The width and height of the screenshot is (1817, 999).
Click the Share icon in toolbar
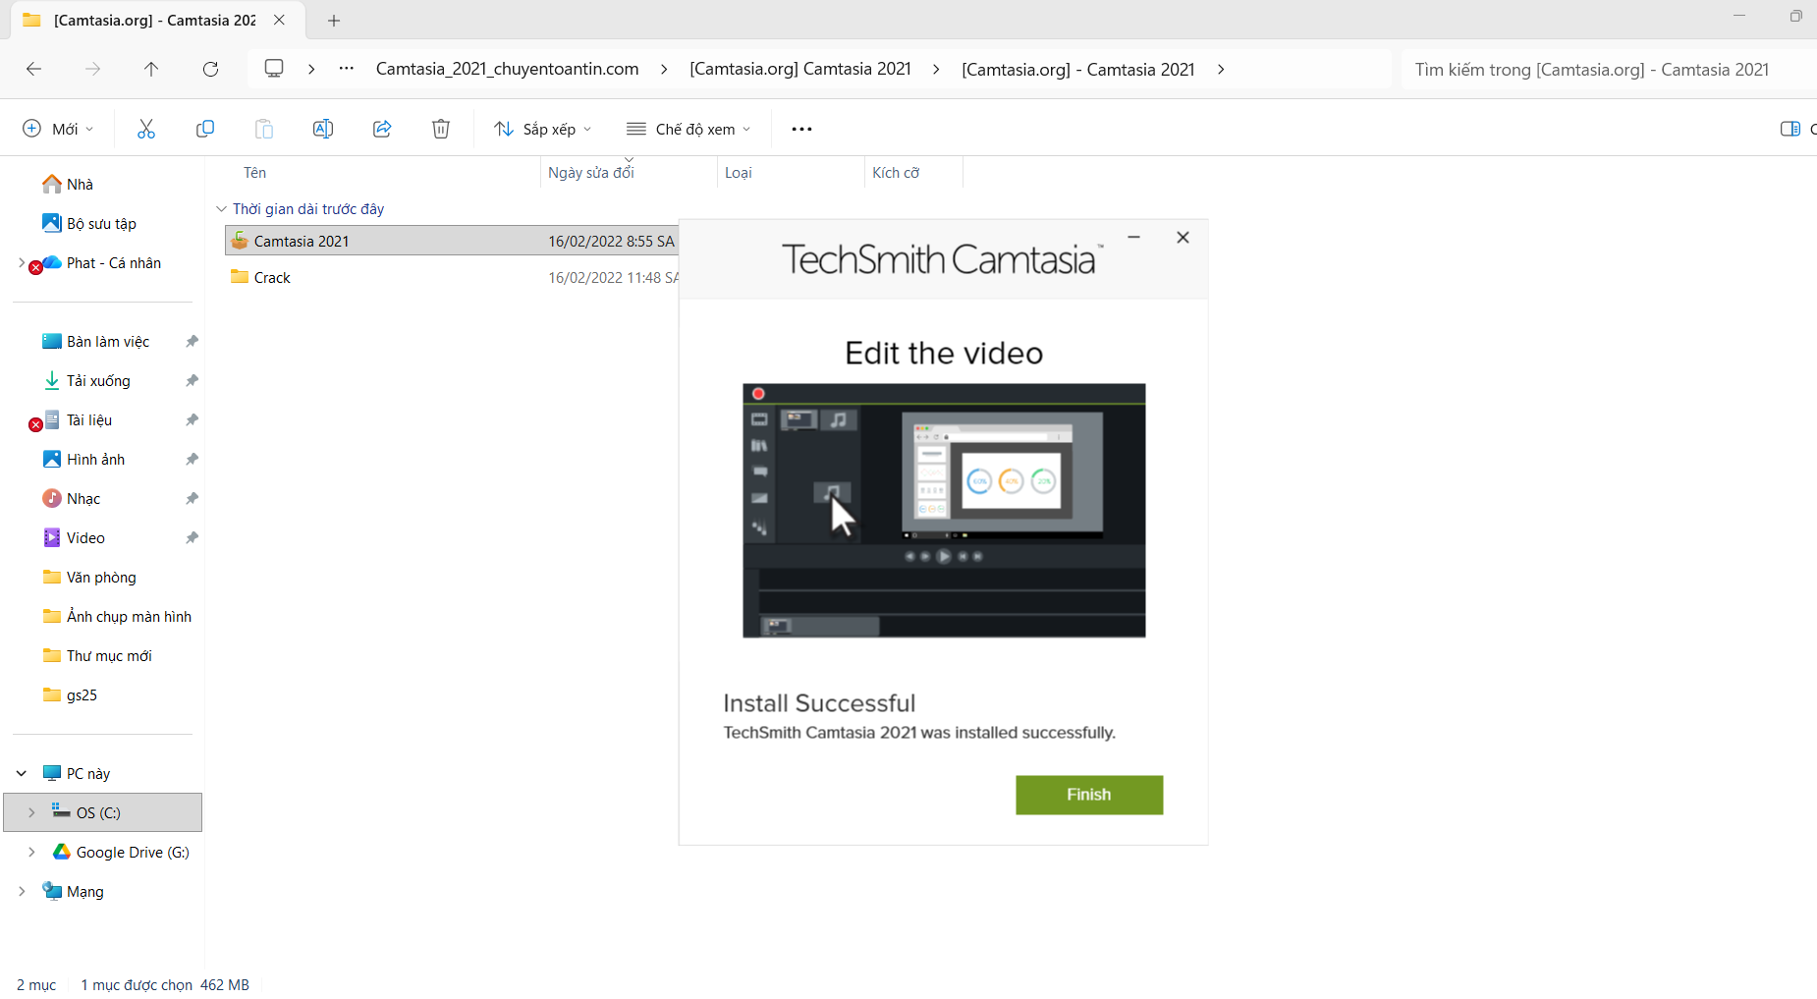pyautogui.click(x=382, y=129)
